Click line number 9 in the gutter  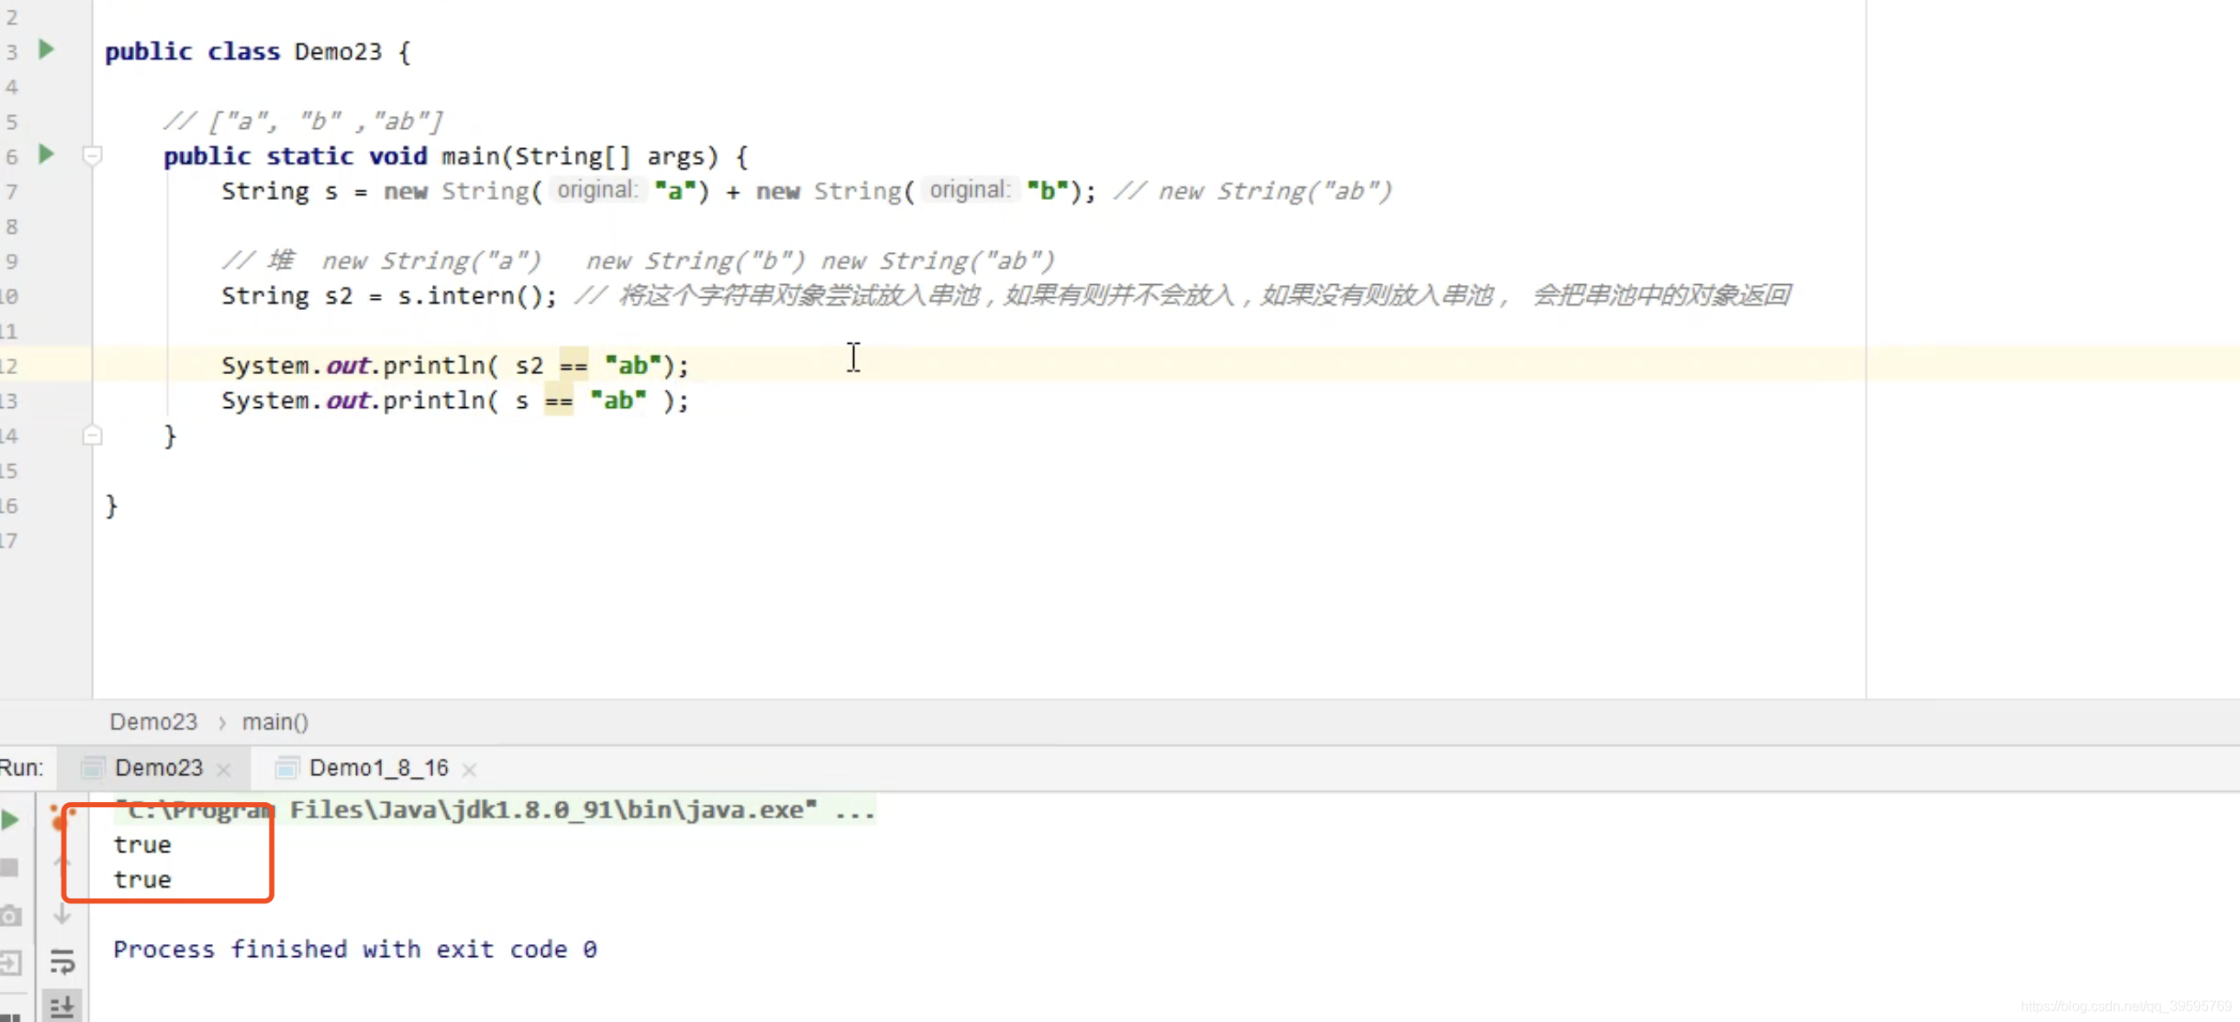[x=12, y=261]
